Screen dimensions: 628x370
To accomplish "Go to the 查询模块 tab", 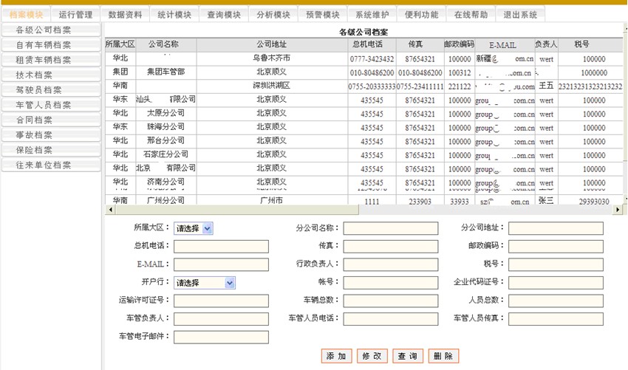I will tap(224, 15).
